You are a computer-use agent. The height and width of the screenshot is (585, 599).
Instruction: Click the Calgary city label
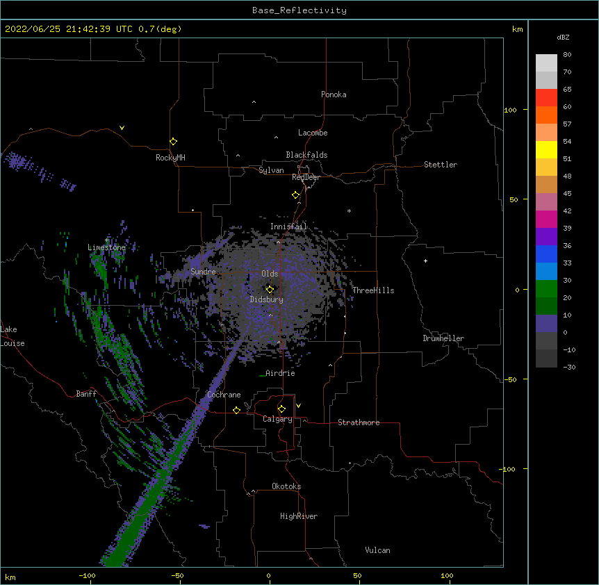(277, 419)
